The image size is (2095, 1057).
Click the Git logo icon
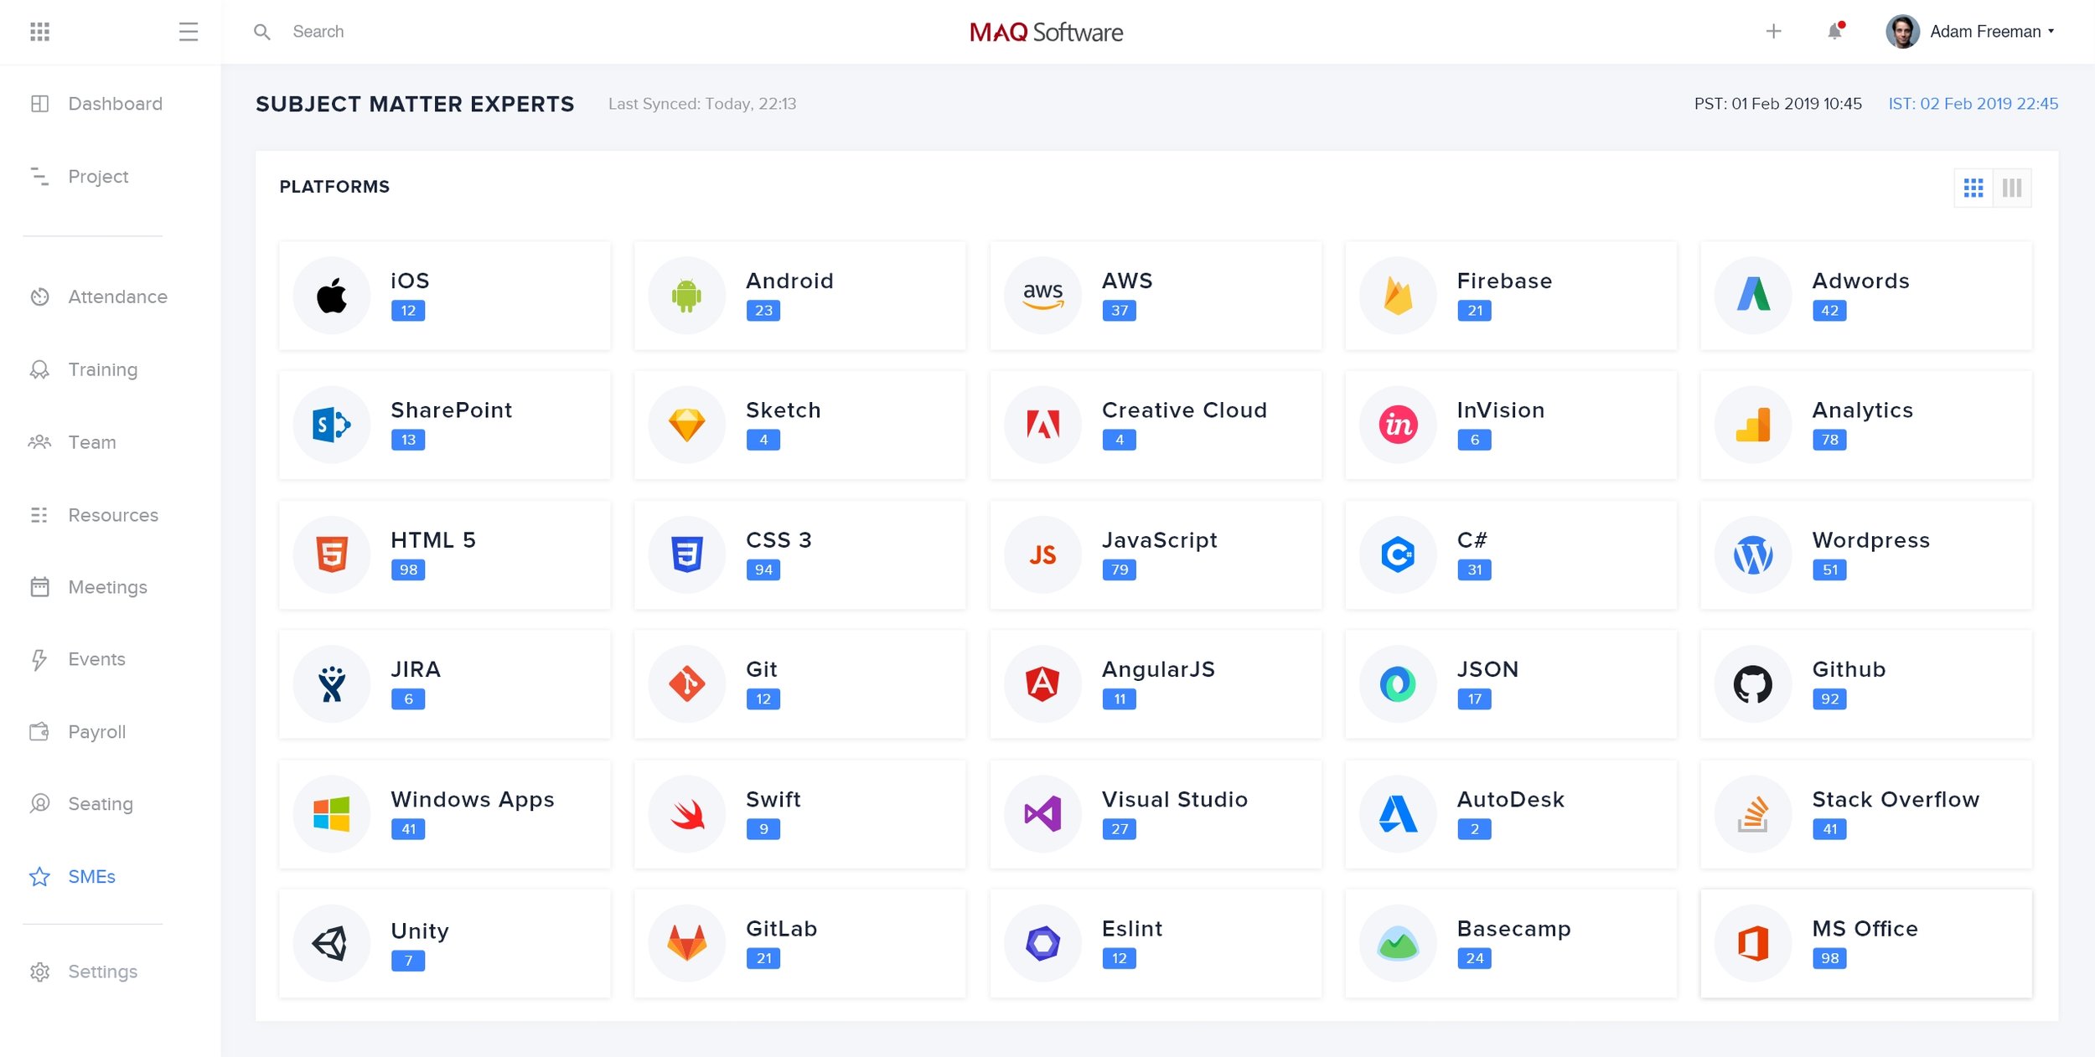tap(686, 684)
